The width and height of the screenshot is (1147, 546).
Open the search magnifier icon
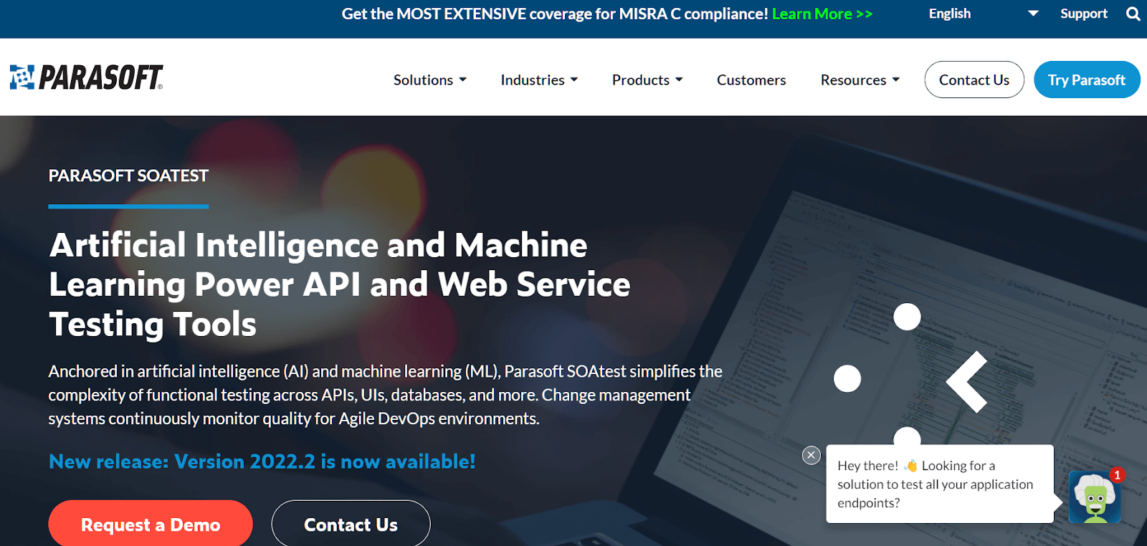(1133, 14)
